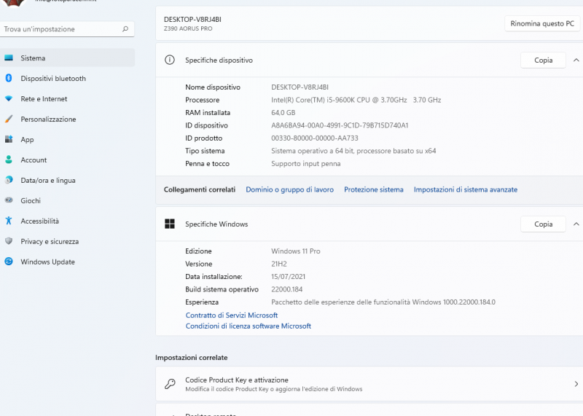The image size is (583, 416).
Task: Click the Codice Product Key e attivazione row title
Action: [237, 380]
